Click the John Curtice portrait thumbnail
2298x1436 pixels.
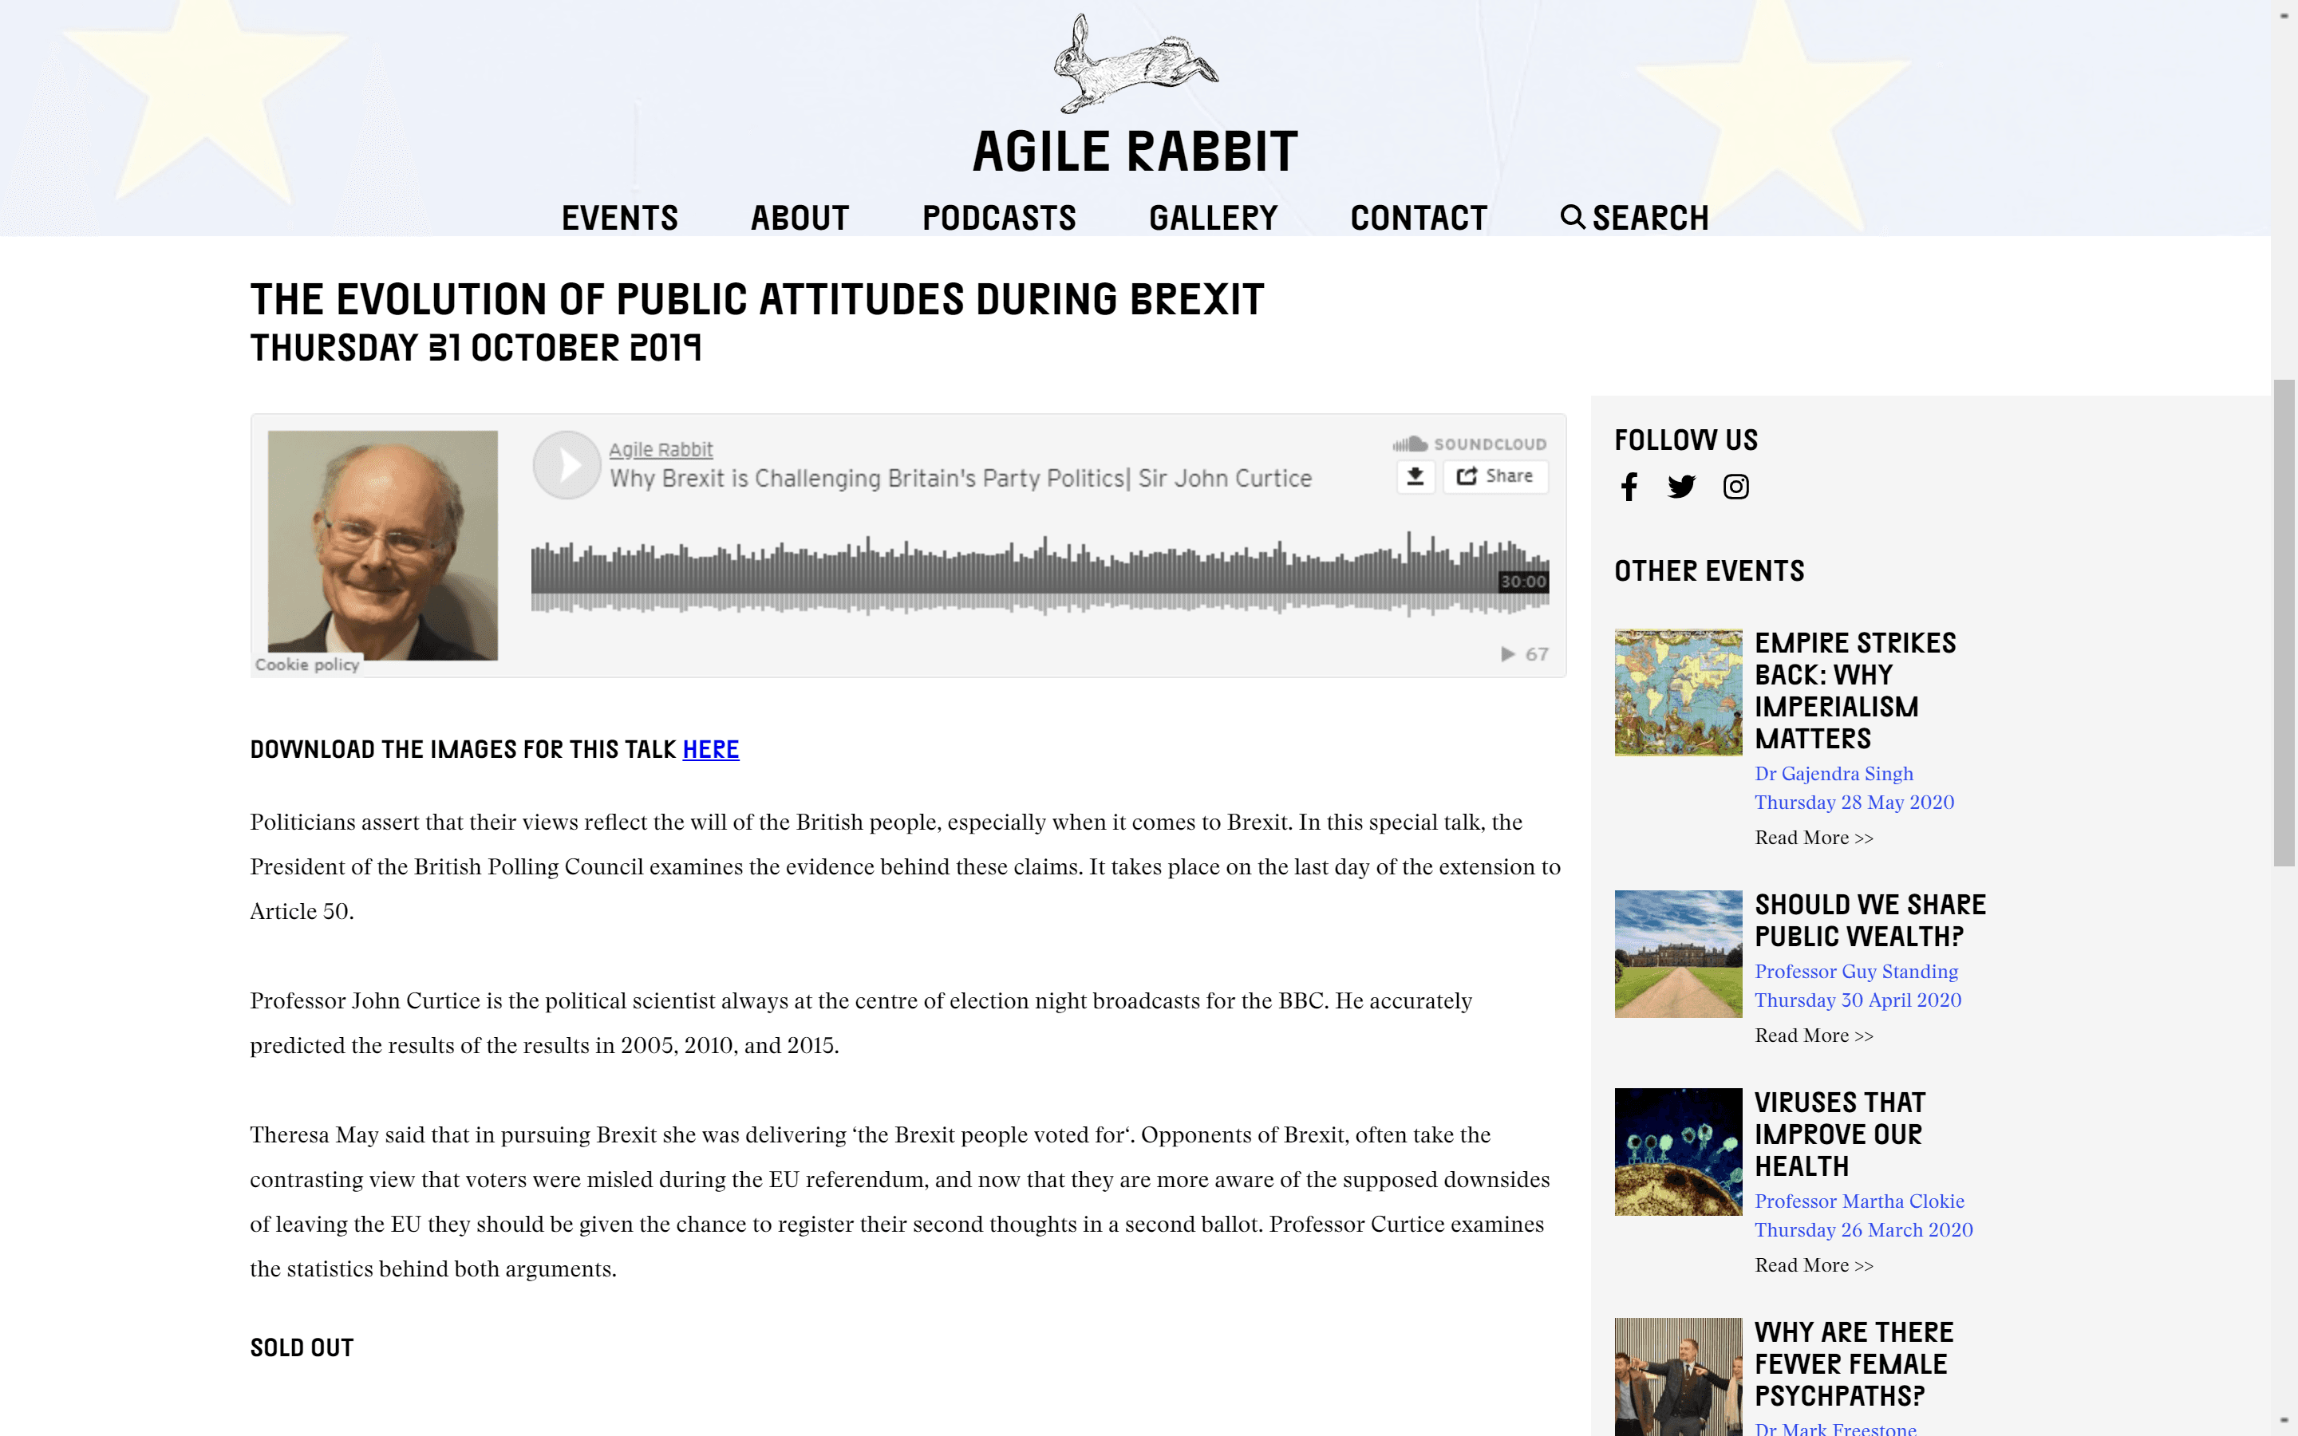point(381,545)
